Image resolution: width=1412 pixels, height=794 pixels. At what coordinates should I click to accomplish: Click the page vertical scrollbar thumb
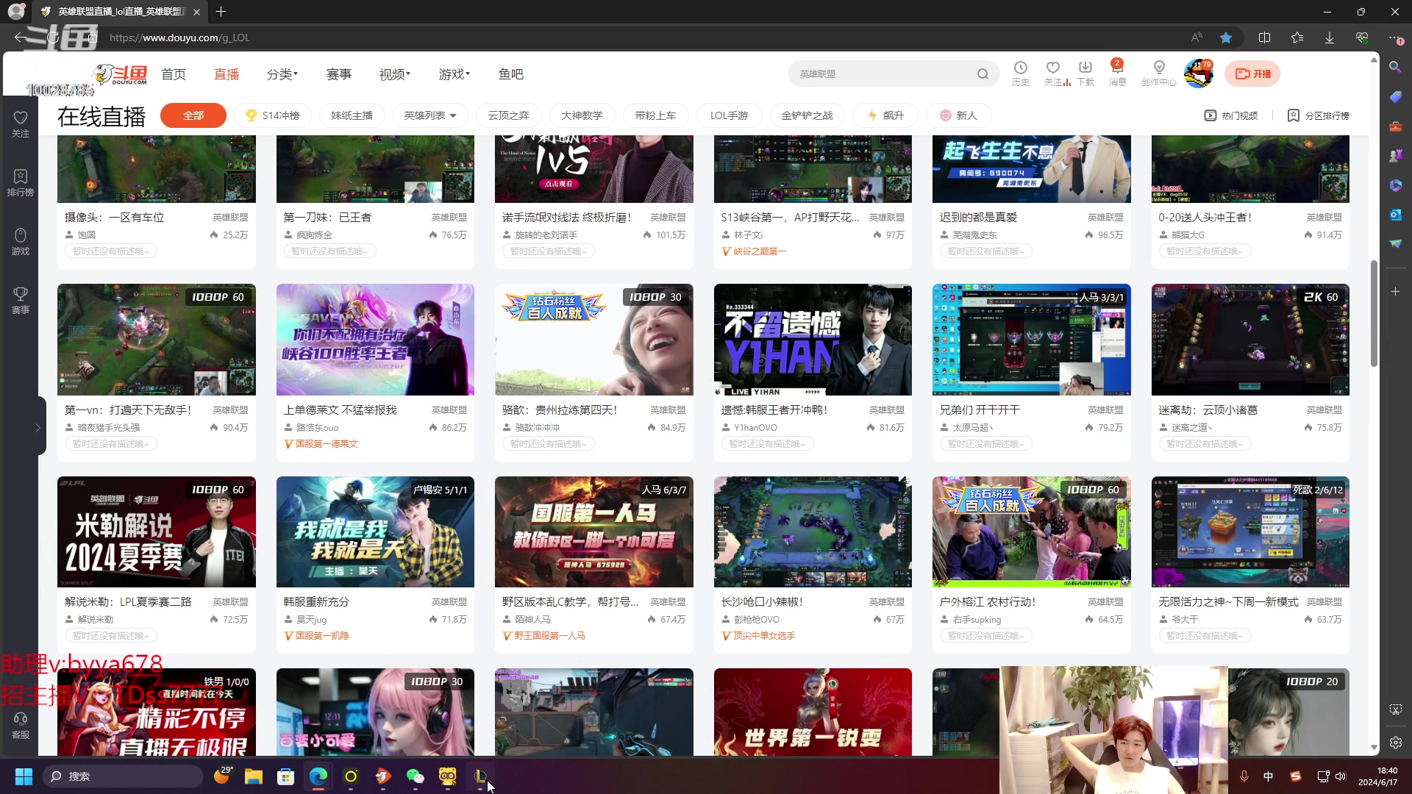[1374, 313]
